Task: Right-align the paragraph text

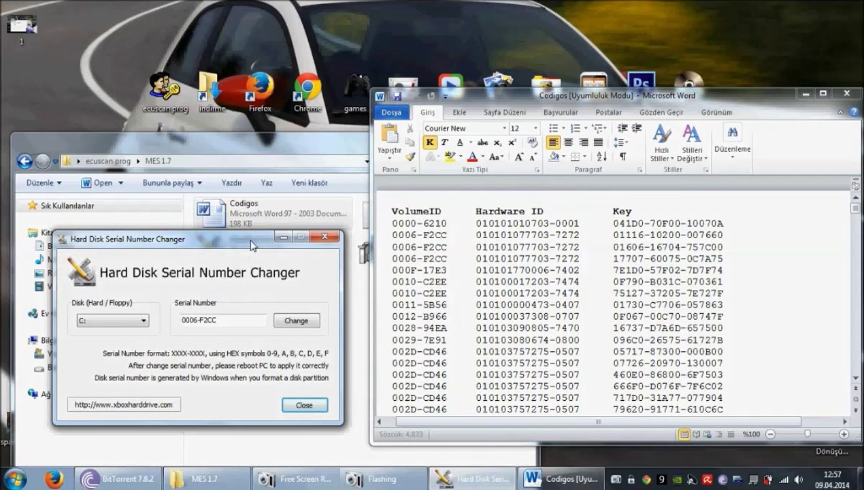Action: click(x=583, y=142)
